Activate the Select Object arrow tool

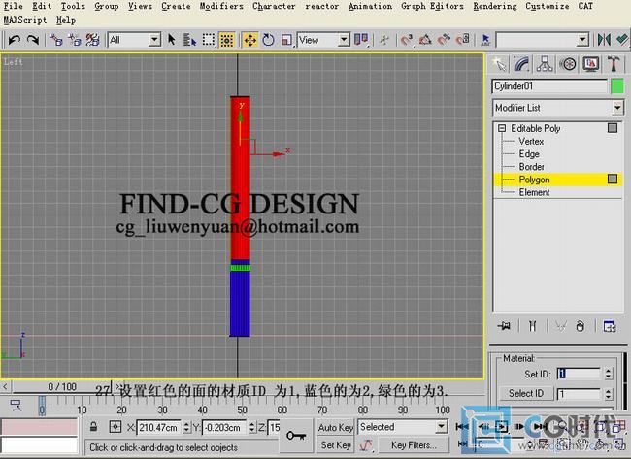pos(172,40)
